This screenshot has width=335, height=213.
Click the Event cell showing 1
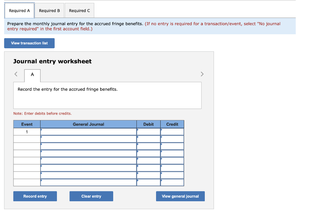[x=27, y=131]
